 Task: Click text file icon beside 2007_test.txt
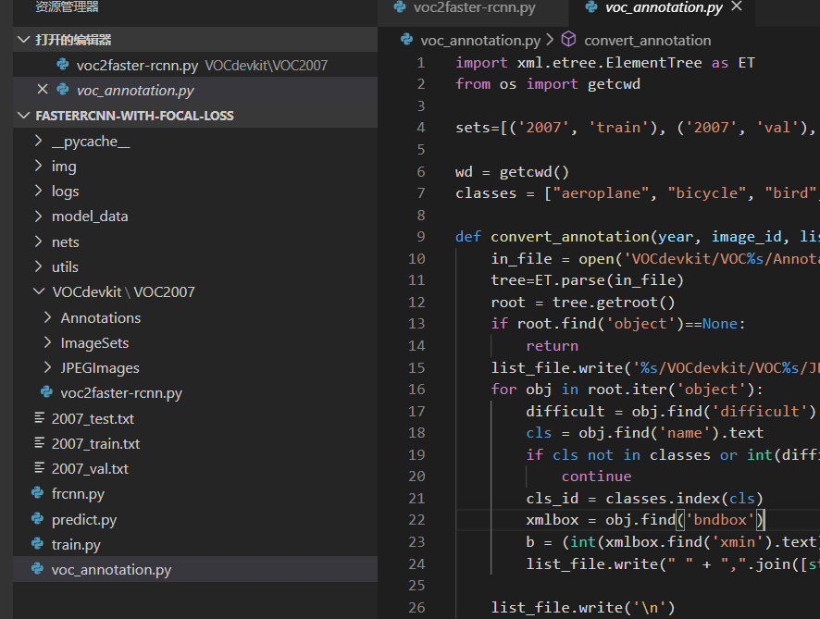coord(39,417)
